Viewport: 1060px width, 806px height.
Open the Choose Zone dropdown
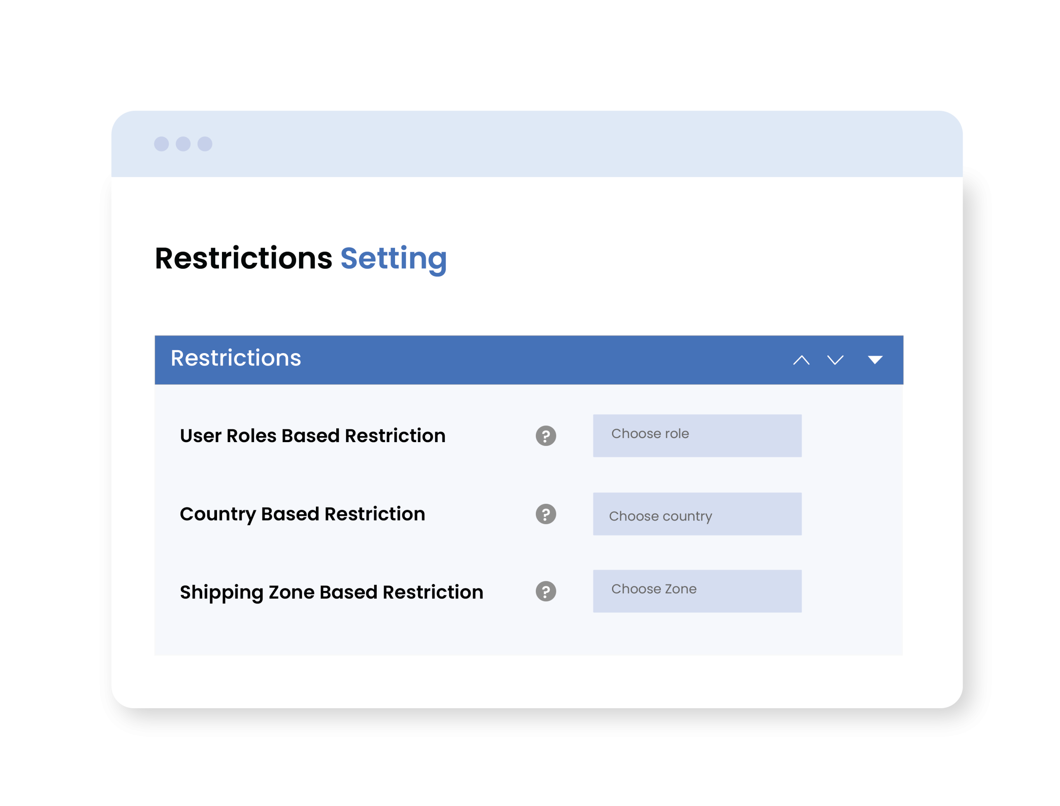point(697,591)
